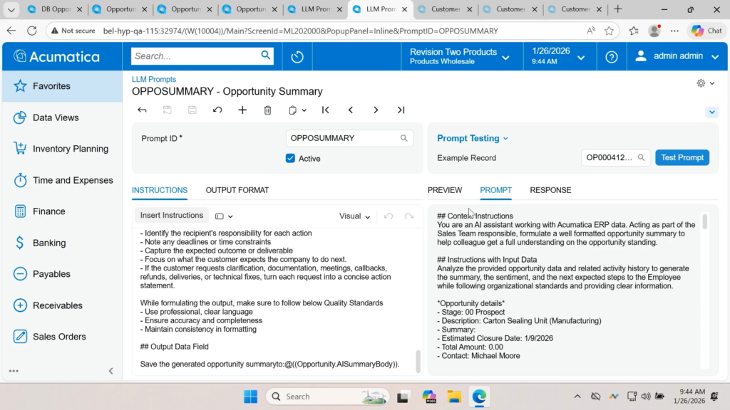The width and height of the screenshot is (730, 410).
Task: Click the Test Prompt button
Action: 682,158
